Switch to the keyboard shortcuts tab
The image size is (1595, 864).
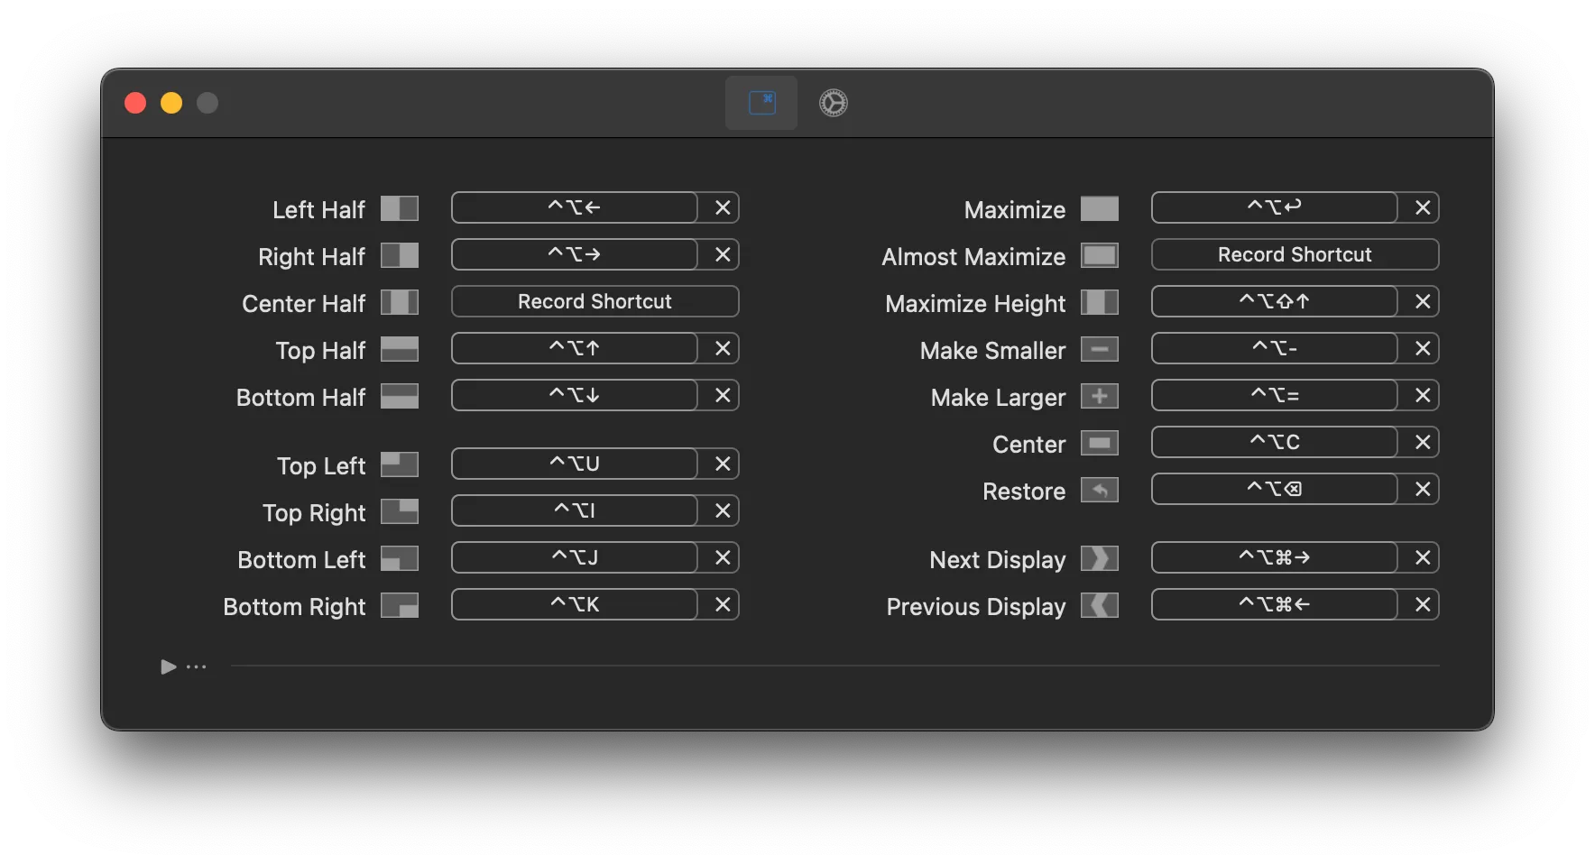click(761, 103)
